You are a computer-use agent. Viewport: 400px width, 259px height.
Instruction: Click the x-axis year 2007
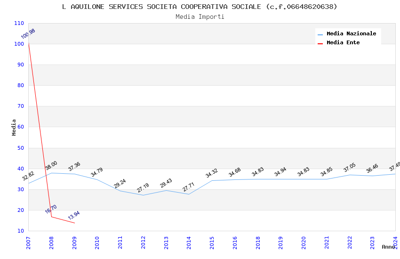coord(28,243)
